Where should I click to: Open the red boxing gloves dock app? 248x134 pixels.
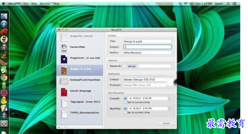[4, 32]
